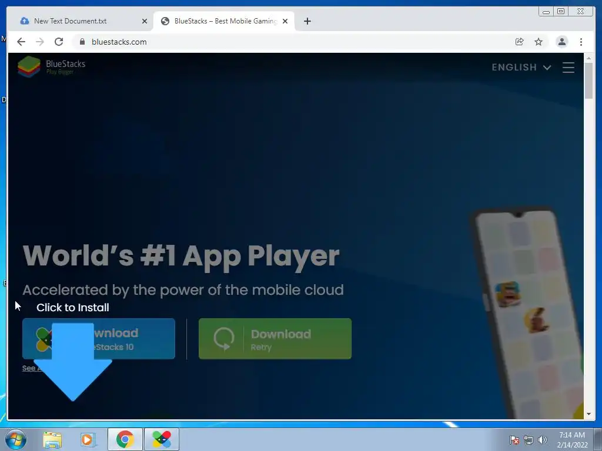Expand the ENGLISH language dropdown
The width and height of the screenshot is (602, 451).
tap(521, 68)
